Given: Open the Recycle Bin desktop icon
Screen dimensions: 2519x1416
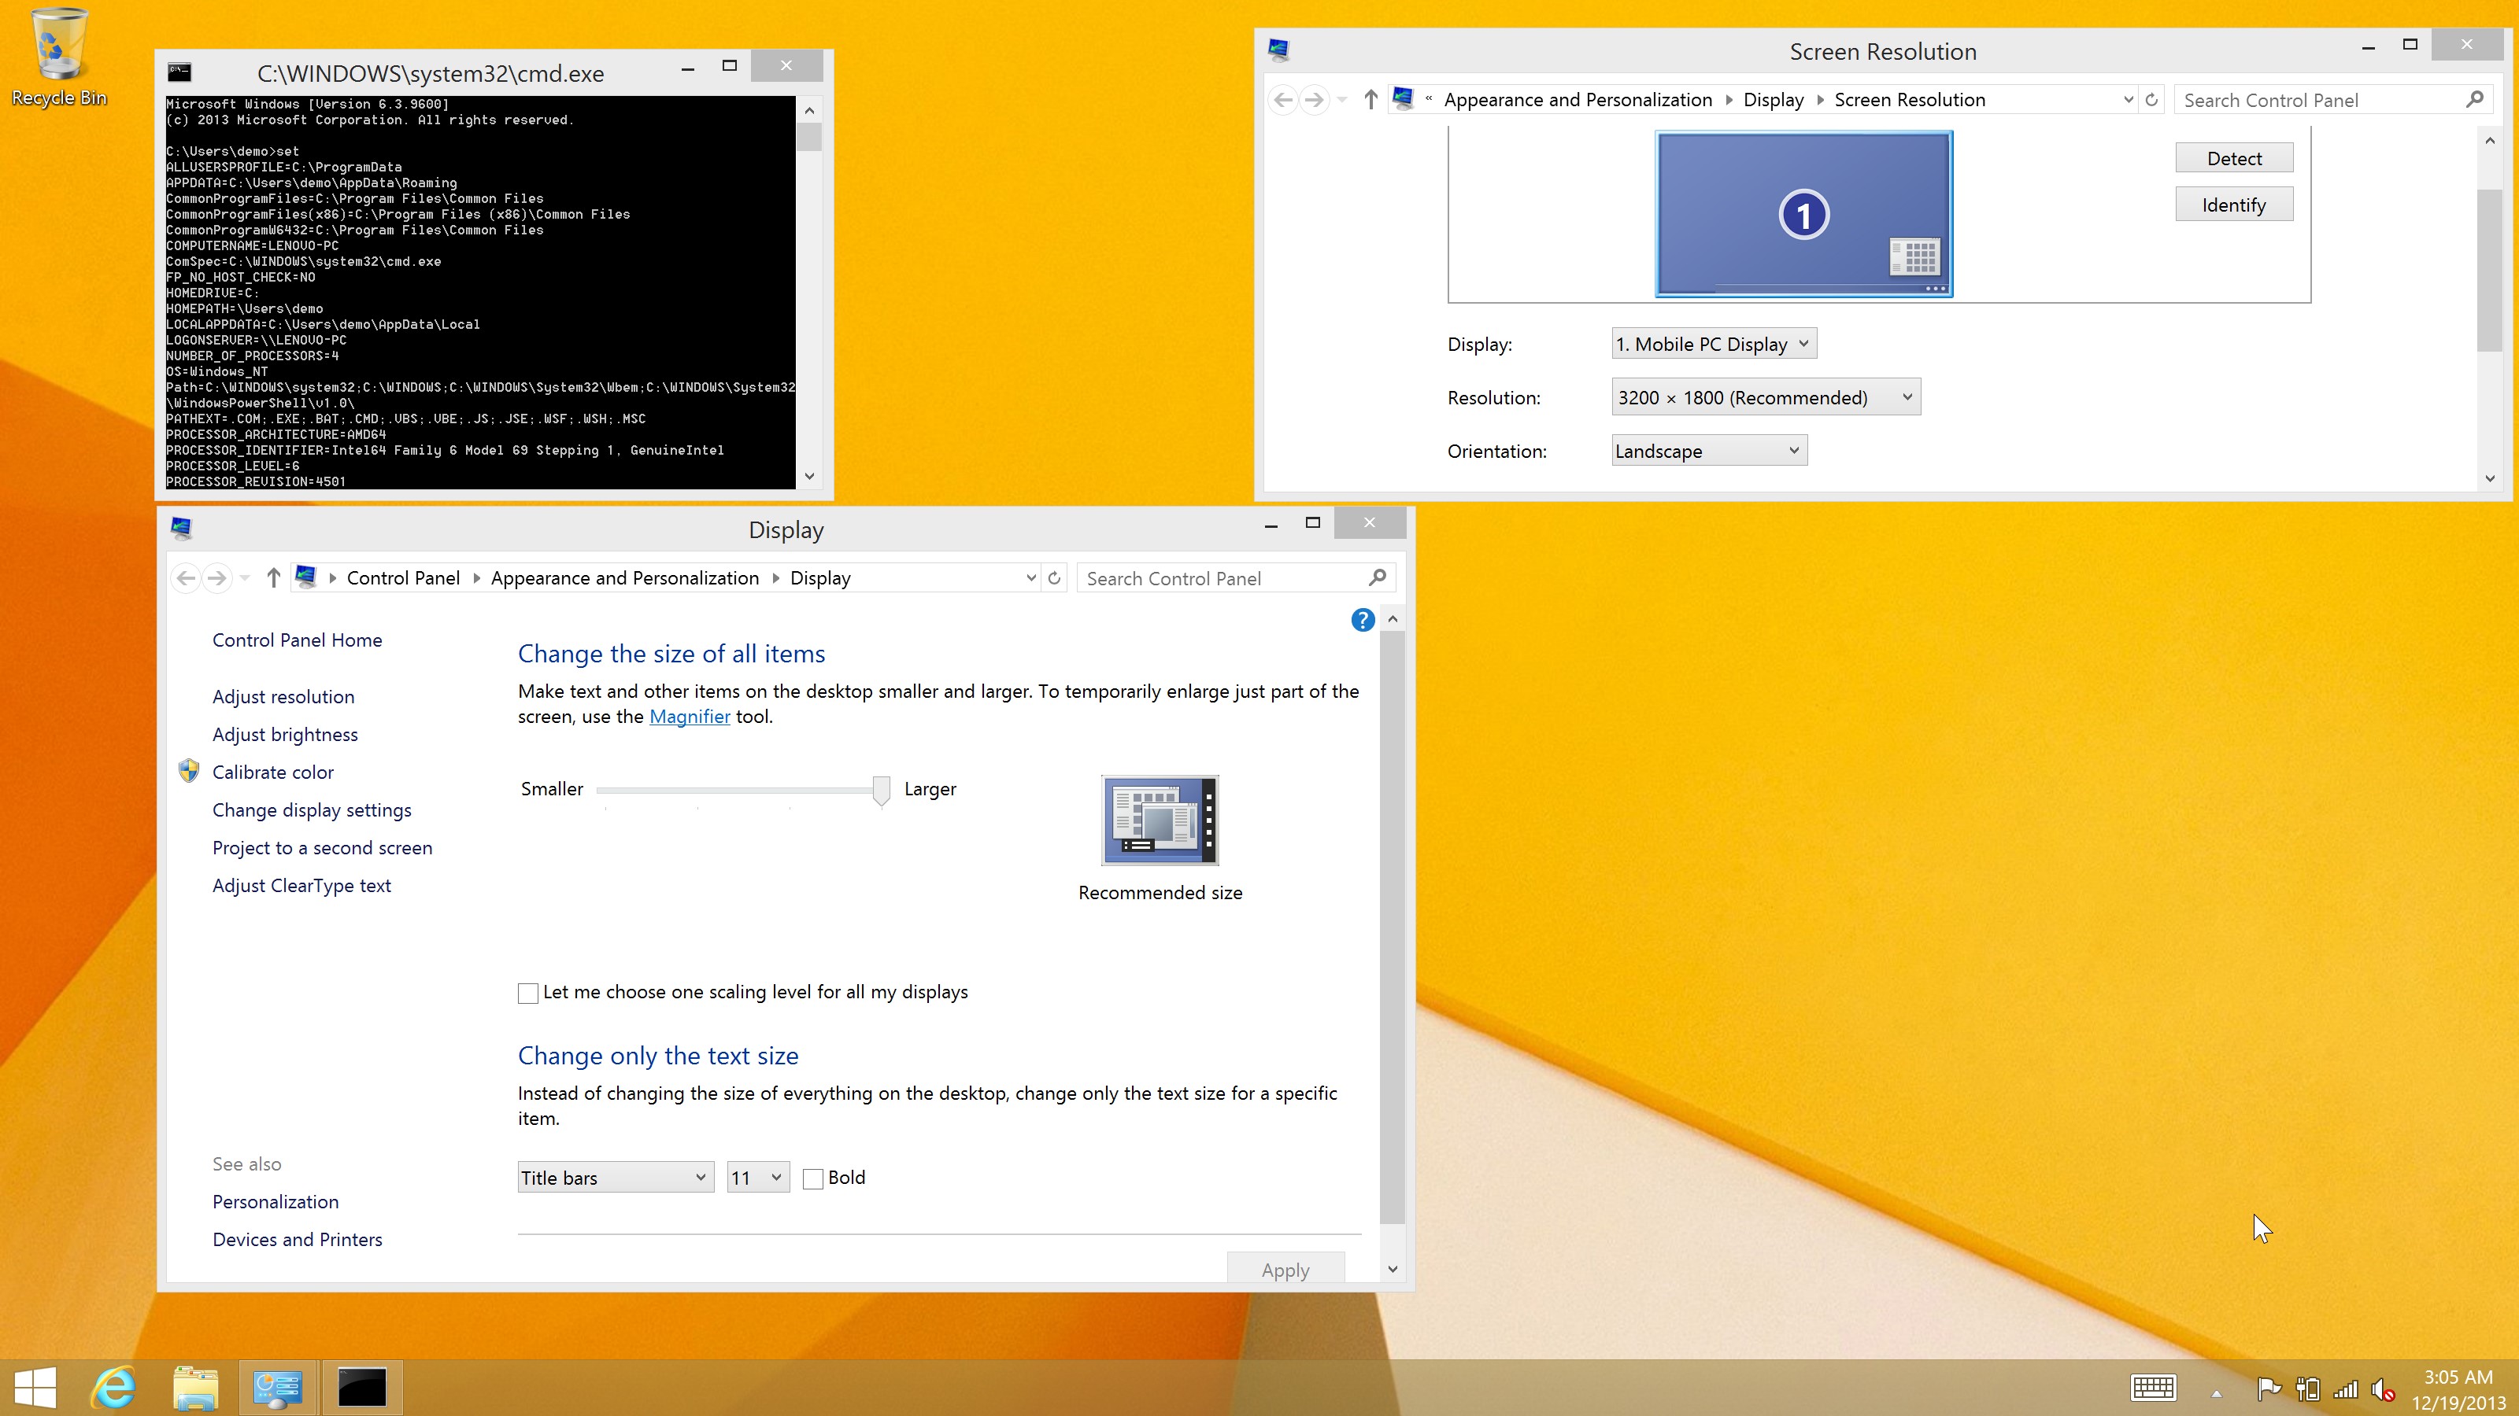Looking at the screenshot, I should coord(59,57).
